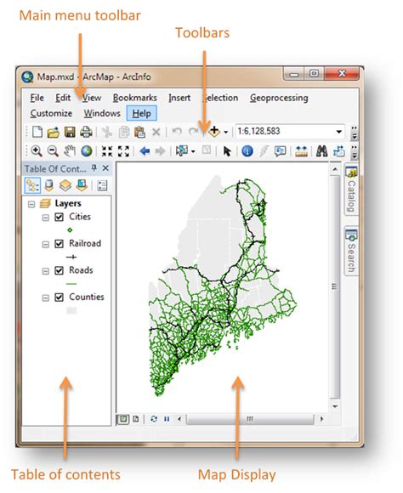The height and width of the screenshot is (493, 403).
Task: Click the Counties gray fill symbol
Action: (x=71, y=310)
